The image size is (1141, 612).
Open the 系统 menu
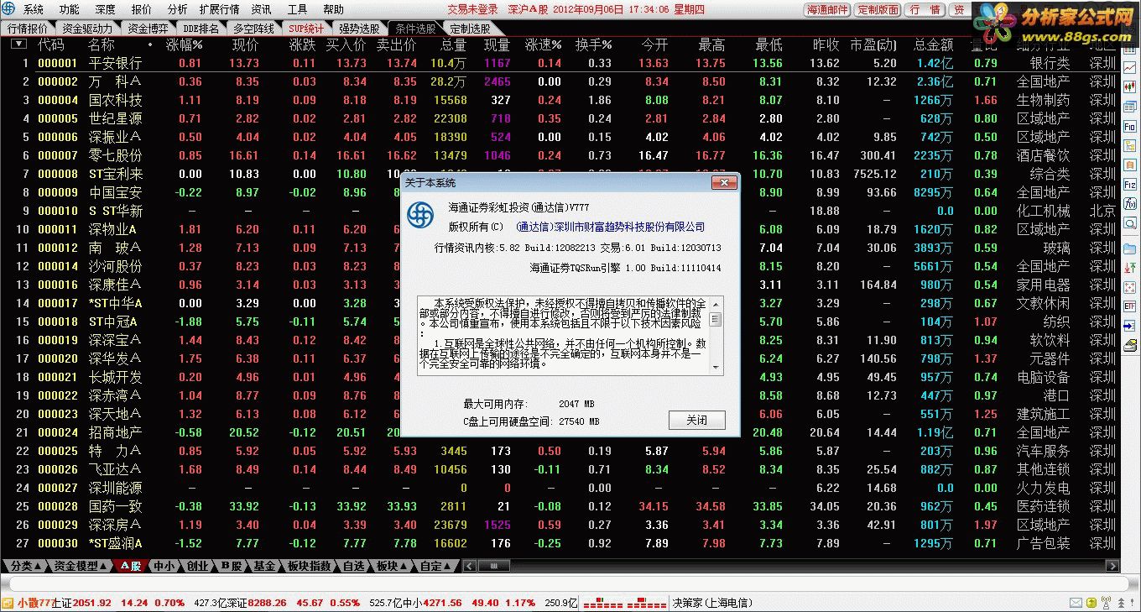pos(34,9)
